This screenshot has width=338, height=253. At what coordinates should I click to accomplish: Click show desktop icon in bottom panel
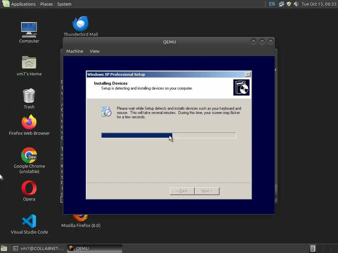pos(4,248)
